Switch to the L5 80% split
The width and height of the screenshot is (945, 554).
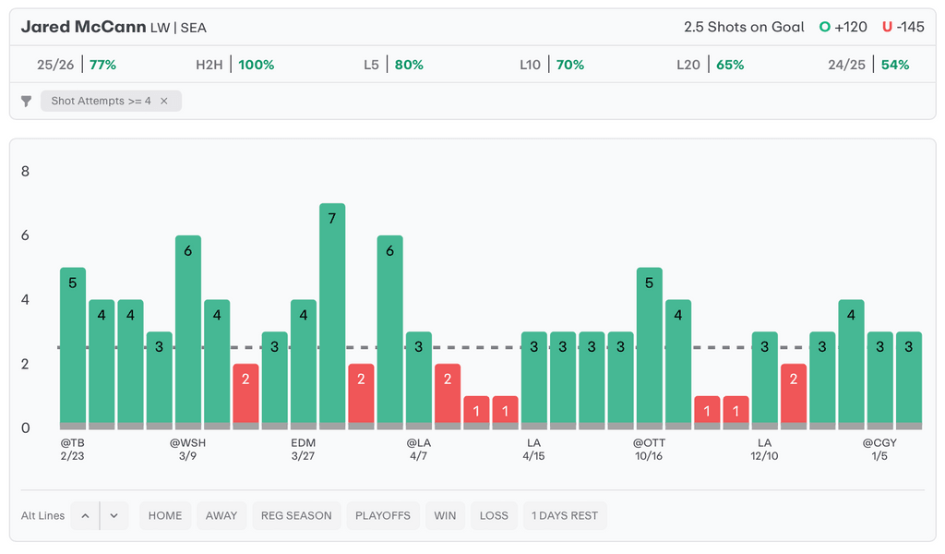(393, 65)
